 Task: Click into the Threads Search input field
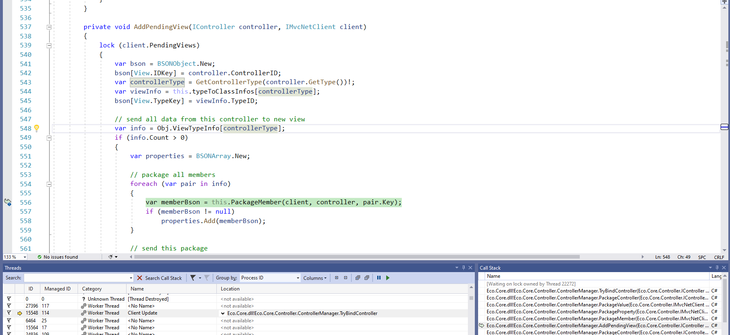tap(76, 278)
